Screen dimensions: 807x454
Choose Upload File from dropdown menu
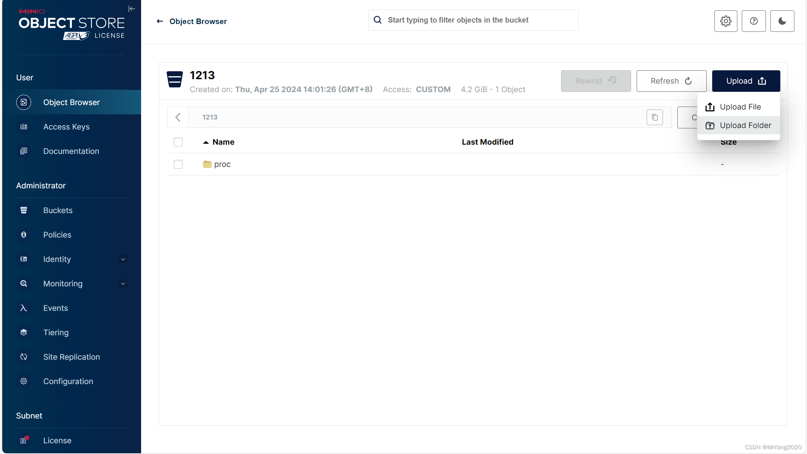(x=740, y=107)
